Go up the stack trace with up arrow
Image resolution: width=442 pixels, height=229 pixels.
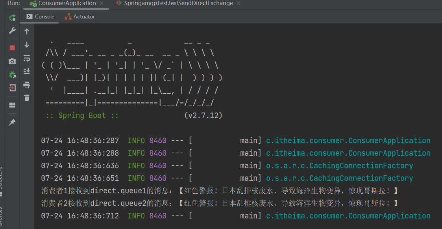coord(27,31)
